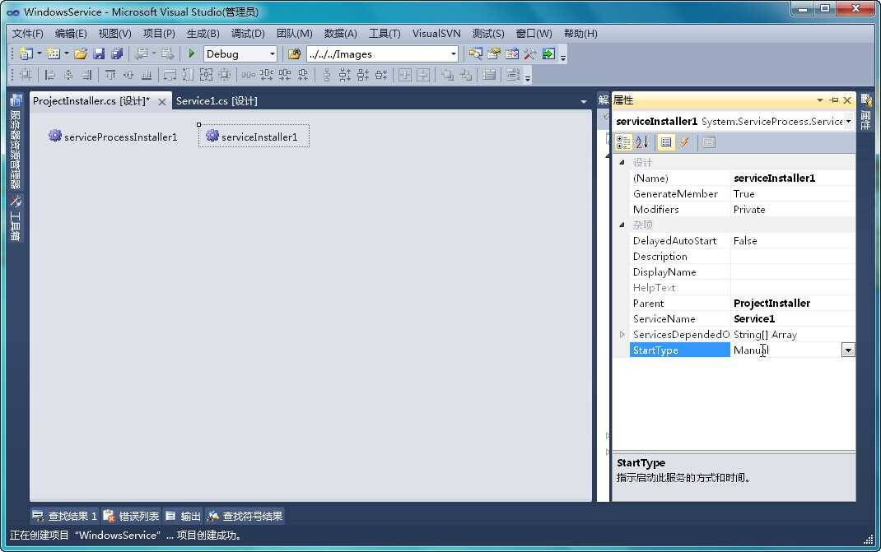881x552 pixels.
Task: Open the document tab list dropdown arrow
Action: click(583, 102)
